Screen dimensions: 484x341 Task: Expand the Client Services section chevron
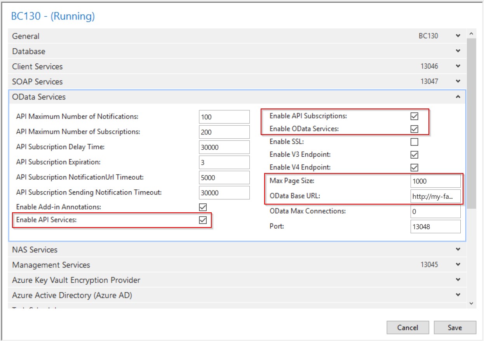pos(458,66)
